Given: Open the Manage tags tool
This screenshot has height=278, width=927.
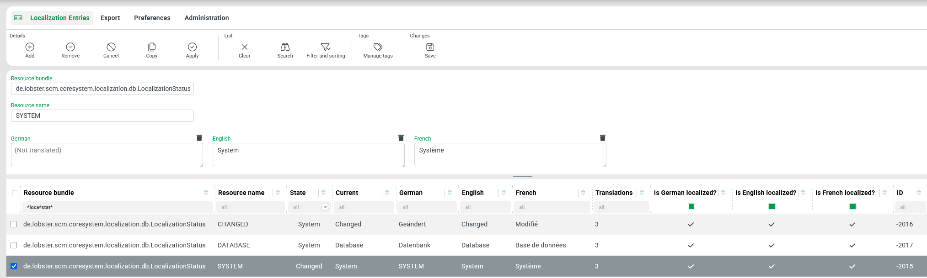Looking at the screenshot, I should (378, 47).
